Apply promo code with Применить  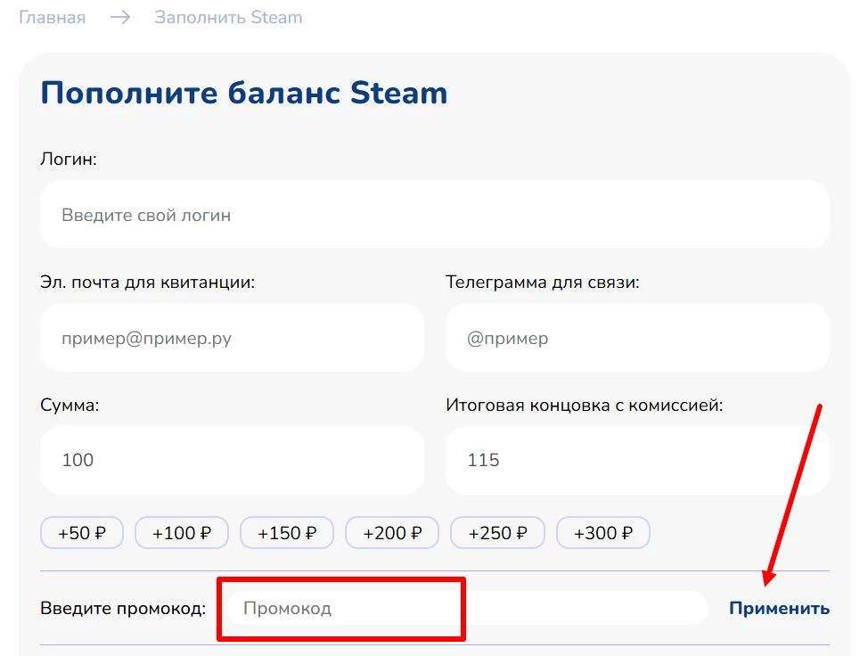(779, 608)
